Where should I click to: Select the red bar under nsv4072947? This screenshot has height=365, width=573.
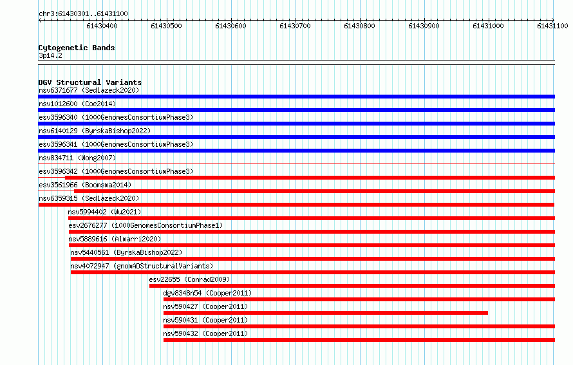pos(313,272)
